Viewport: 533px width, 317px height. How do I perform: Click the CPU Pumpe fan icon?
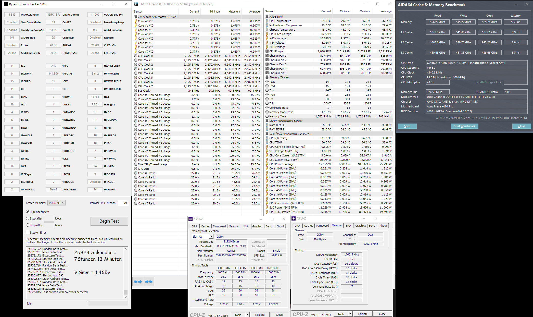point(267,51)
